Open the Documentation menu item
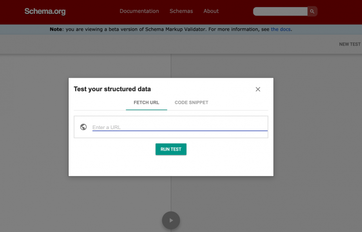Viewport: 362px width, 232px height. tap(139, 11)
